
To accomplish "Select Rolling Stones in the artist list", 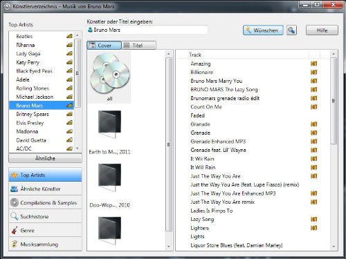I will [42, 88].
